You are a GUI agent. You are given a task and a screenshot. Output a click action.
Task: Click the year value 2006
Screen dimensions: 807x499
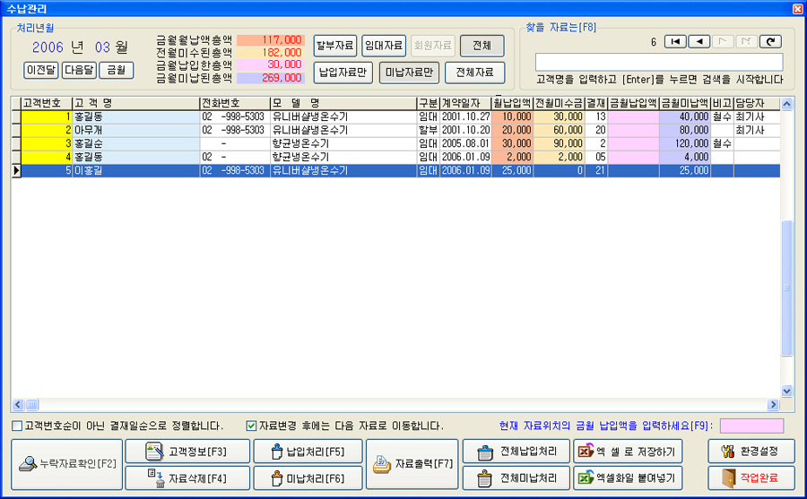(48, 47)
